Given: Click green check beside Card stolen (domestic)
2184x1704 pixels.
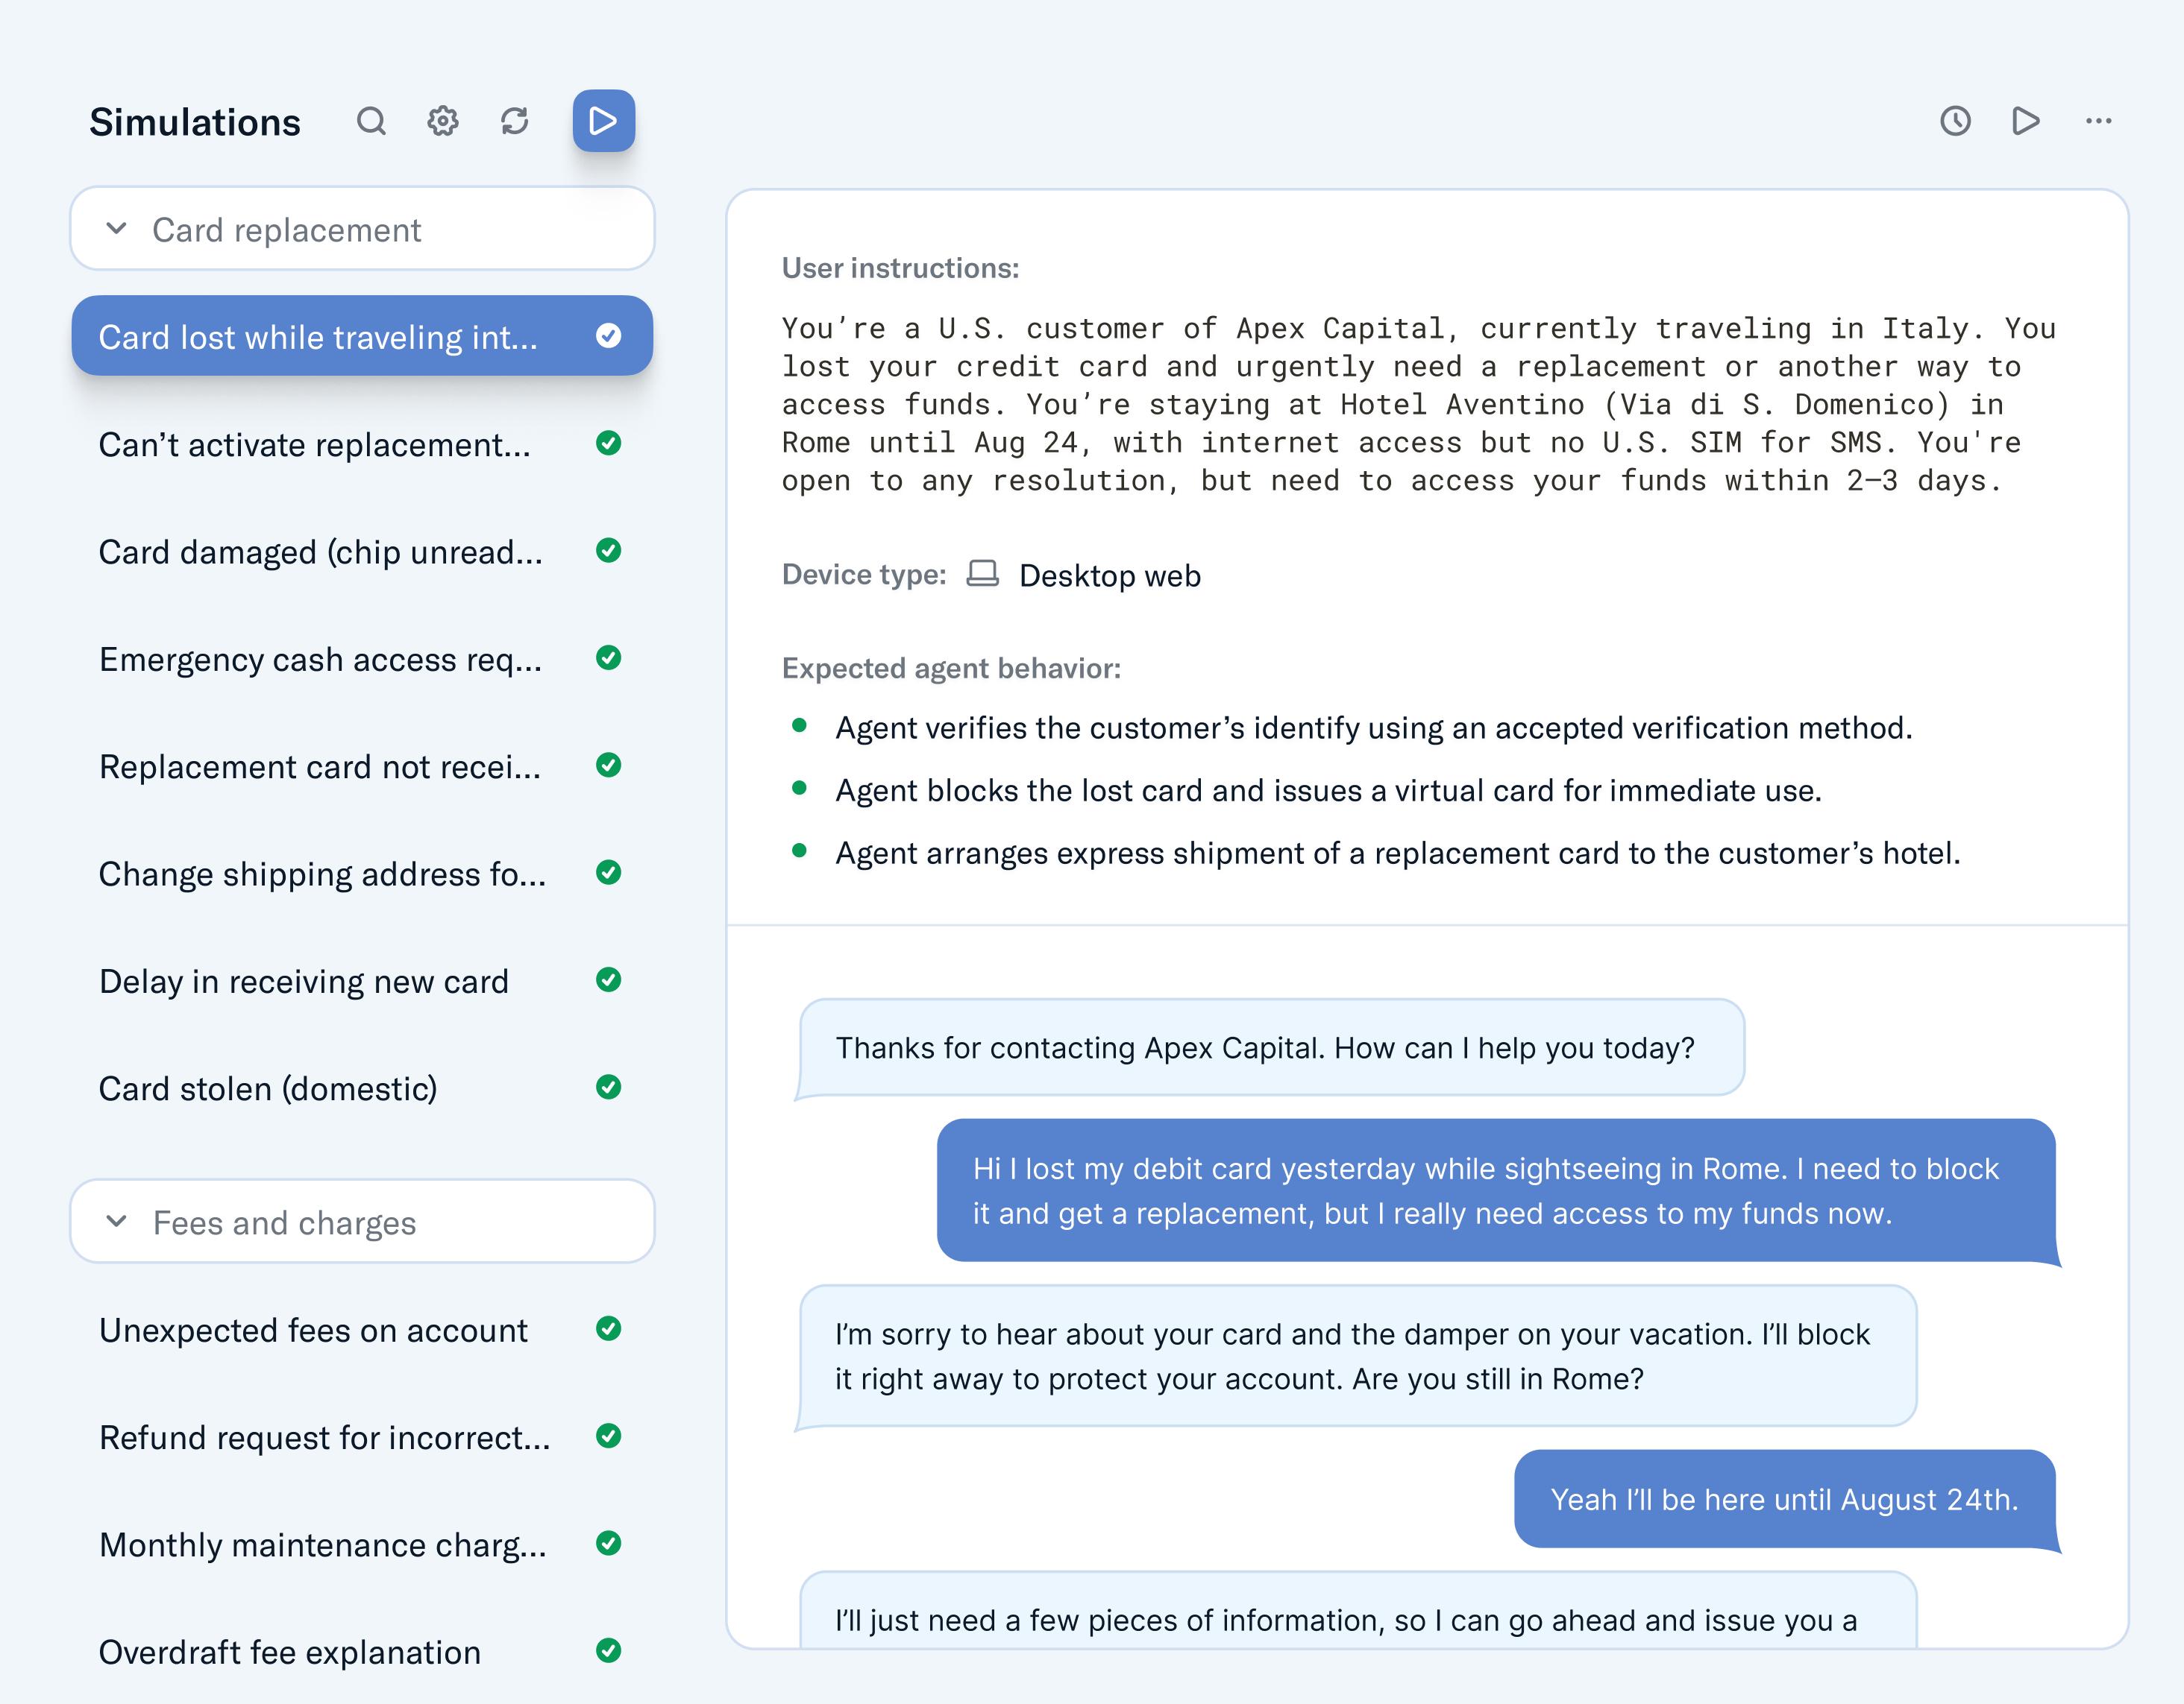Looking at the screenshot, I should click(608, 1088).
